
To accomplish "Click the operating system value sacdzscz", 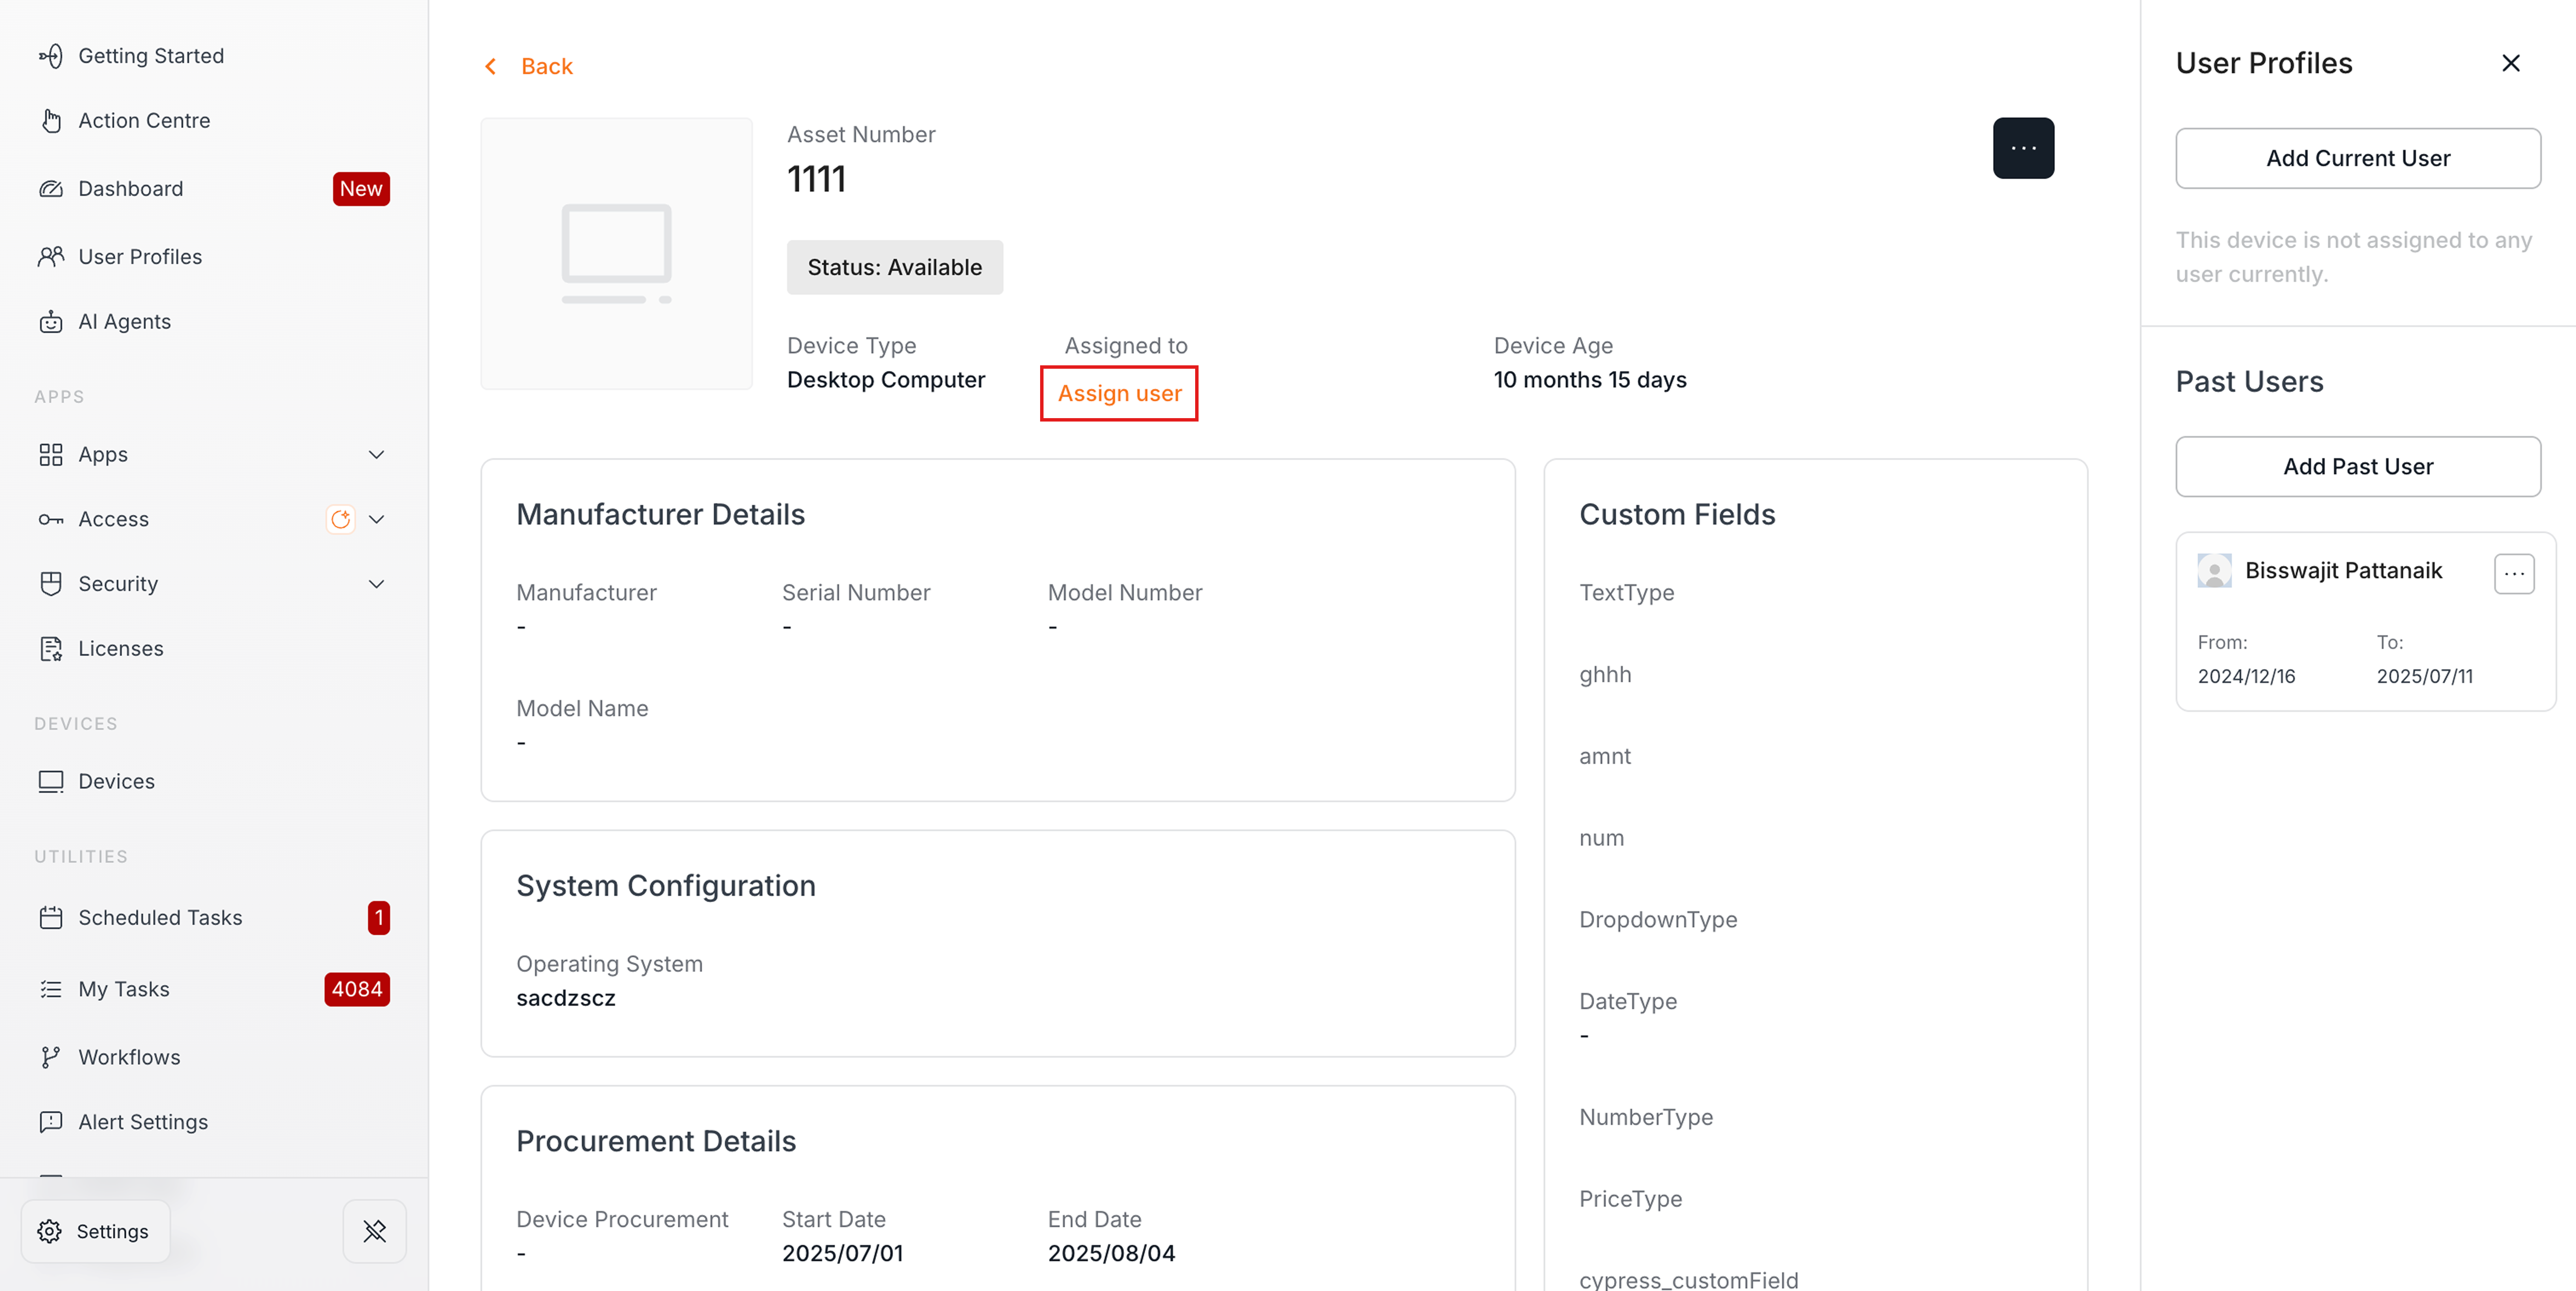I will pyautogui.click(x=566, y=999).
